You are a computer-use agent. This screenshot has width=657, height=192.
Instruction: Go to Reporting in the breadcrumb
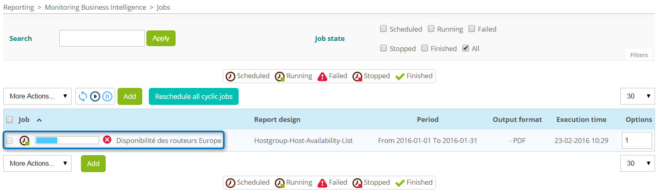(19, 7)
